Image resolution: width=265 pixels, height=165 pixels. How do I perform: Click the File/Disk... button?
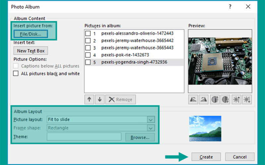[x=30, y=34]
